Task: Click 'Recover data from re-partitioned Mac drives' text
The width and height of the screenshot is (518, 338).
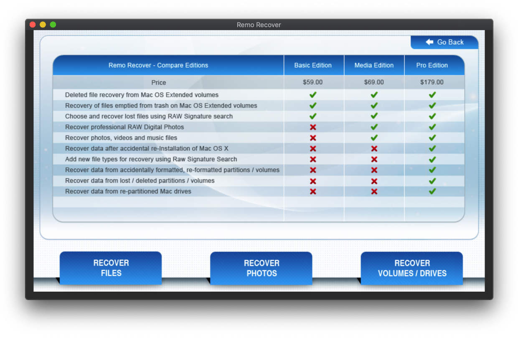Action: [x=128, y=191]
